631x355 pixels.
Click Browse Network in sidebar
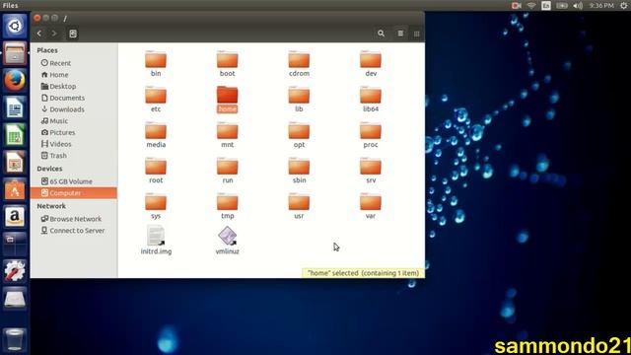71,219
